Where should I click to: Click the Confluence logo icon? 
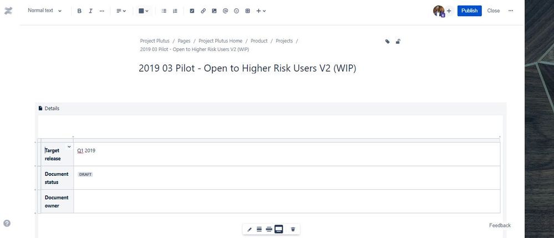(8, 11)
